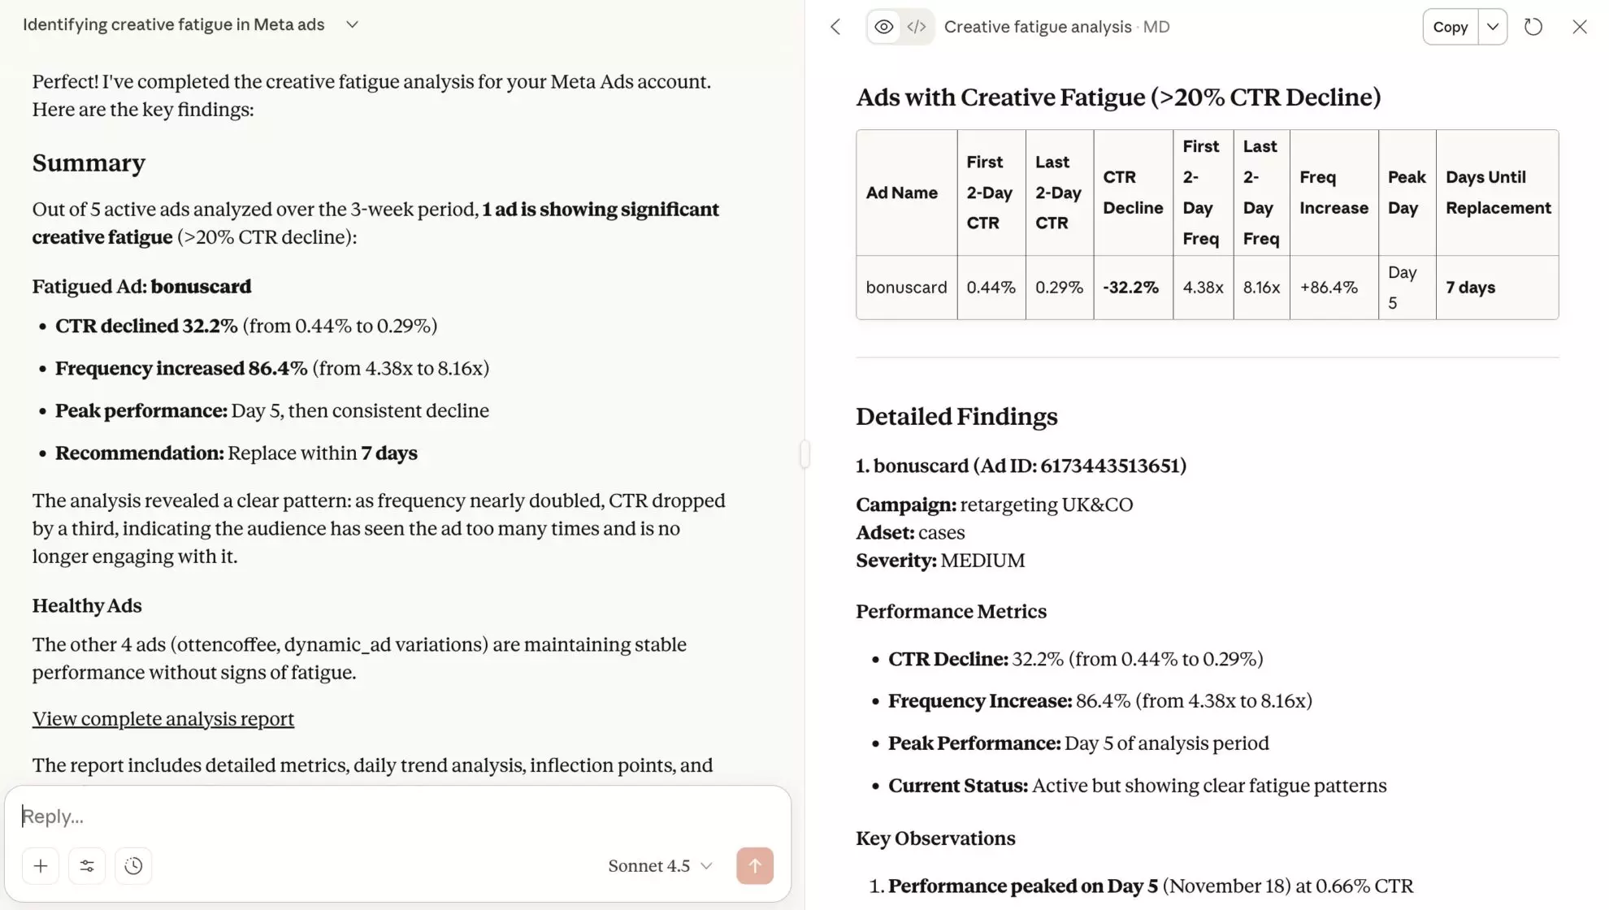Click the Copy button for the artifact
This screenshot has width=1609, height=910.
[1450, 27]
